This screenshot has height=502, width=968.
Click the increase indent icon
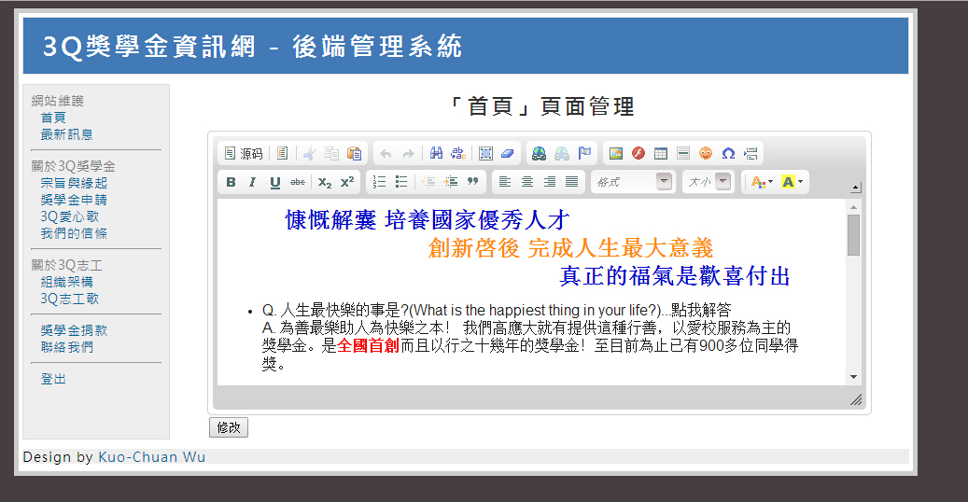pos(451,182)
